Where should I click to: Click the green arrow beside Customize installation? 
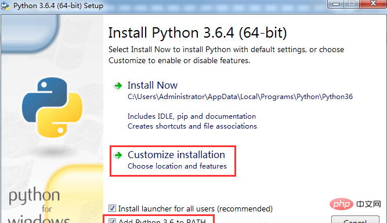pyautogui.click(x=118, y=155)
